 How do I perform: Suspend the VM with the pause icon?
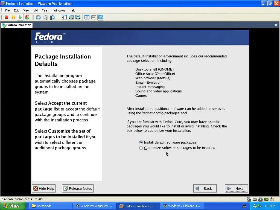[x=13, y=17]
